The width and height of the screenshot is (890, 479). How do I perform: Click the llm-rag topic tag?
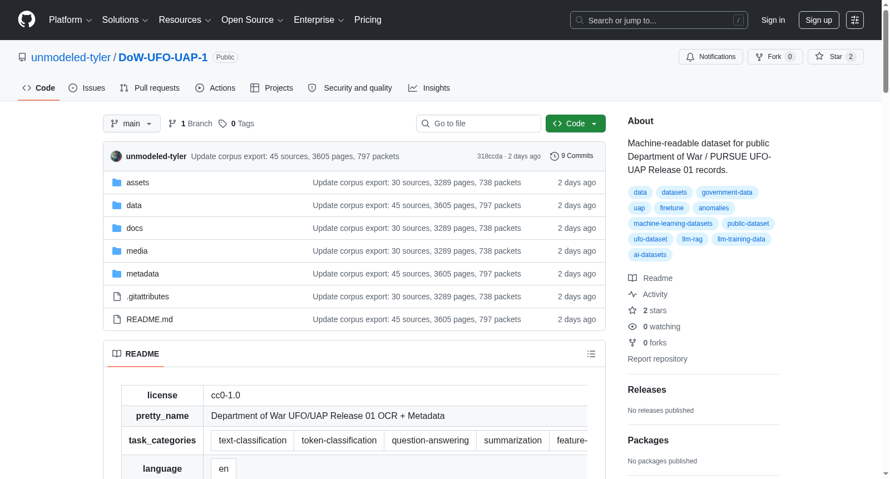tap(693, 239)
